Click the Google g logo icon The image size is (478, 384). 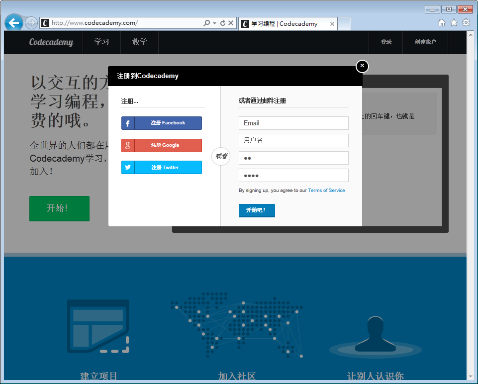tap(128, 145)
